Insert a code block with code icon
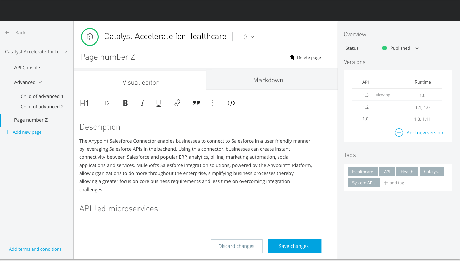460x261 pixels. point(231,103)
